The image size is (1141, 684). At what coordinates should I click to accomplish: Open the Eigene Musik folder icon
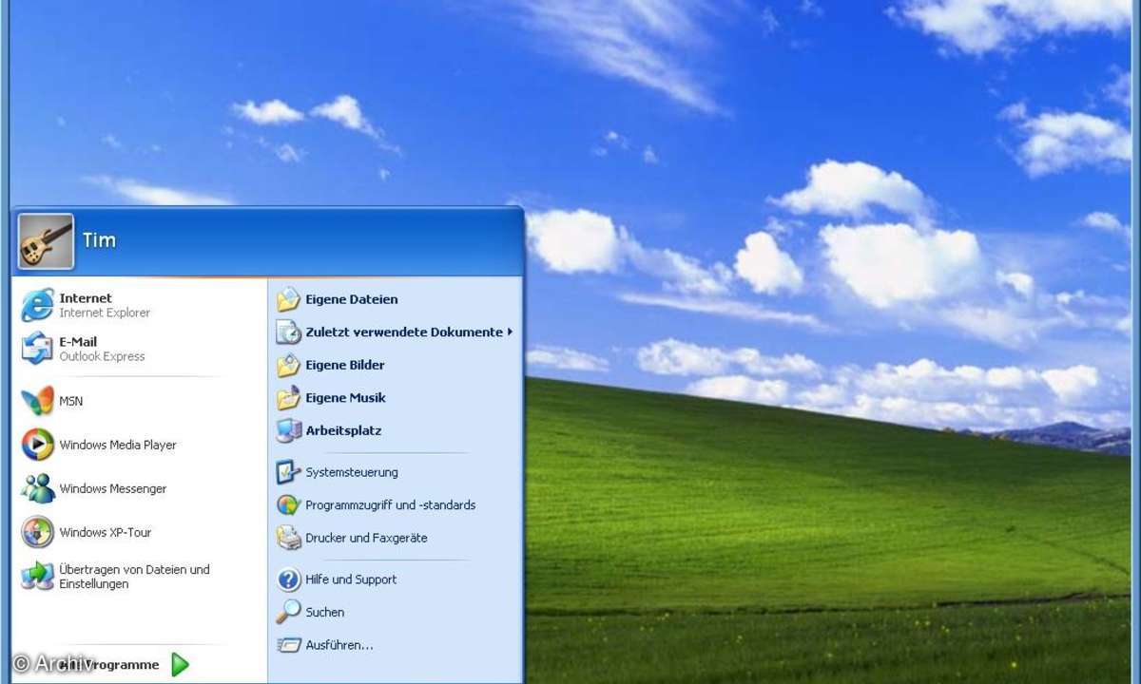pyautogui.click(x=288, y=398)
